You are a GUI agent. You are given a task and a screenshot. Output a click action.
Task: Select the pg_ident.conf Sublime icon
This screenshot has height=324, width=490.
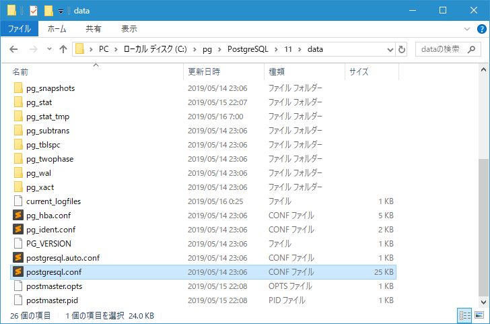click(x=18, y=229)
